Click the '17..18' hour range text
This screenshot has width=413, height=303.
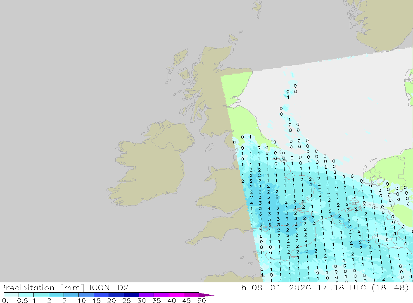click(x=330, y=287)
